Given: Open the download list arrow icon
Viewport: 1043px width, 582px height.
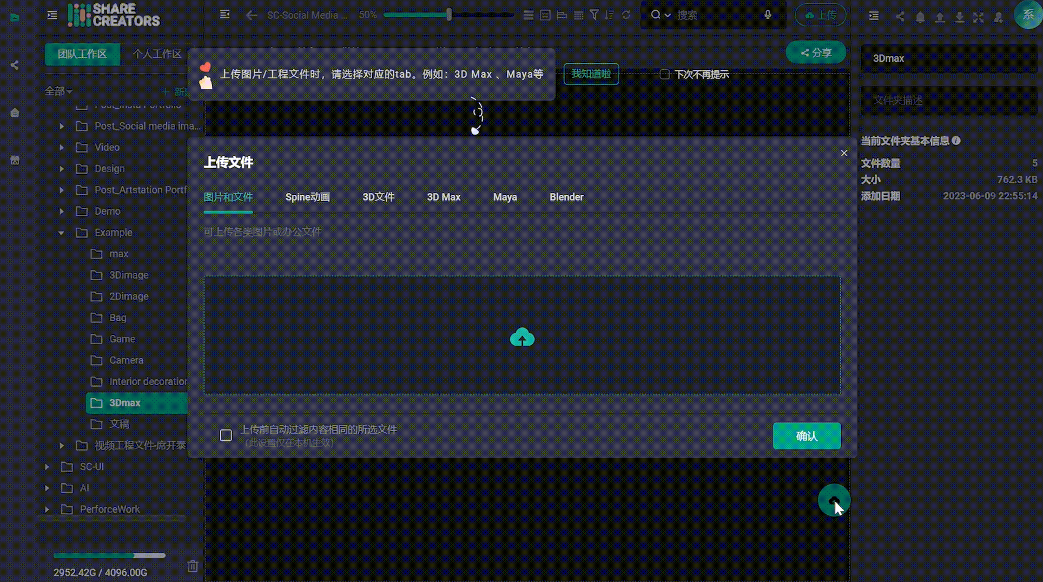Looking at the screenshot, I should click(x=959, y=17).
